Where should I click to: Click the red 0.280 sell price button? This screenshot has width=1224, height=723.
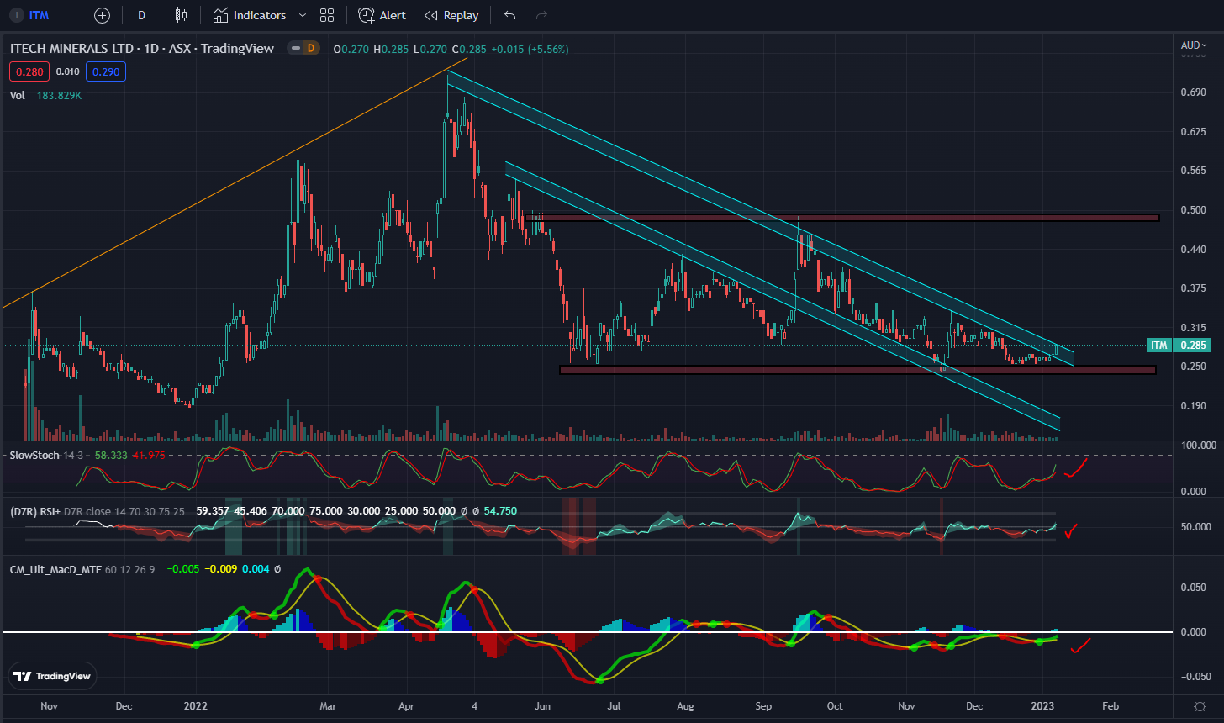coord(29,71)
